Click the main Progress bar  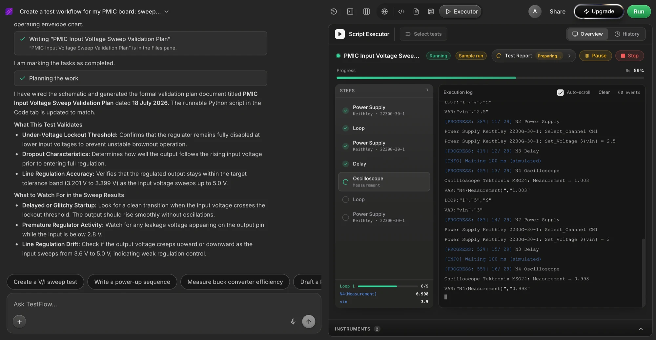[490, 78]
